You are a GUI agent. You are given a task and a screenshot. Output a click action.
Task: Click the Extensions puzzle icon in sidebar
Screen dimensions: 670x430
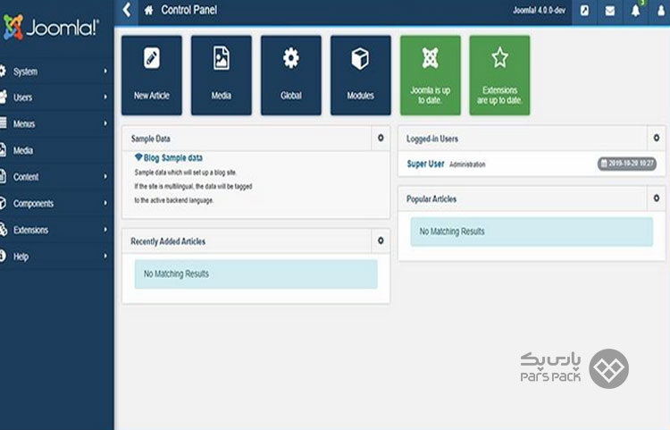coord(3,230)
